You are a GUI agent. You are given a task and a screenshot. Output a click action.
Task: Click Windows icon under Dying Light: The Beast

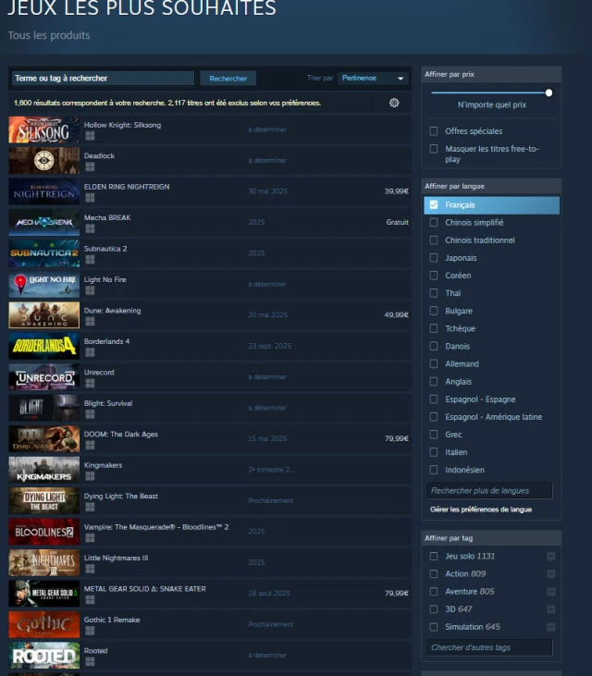tap(90, 507)
